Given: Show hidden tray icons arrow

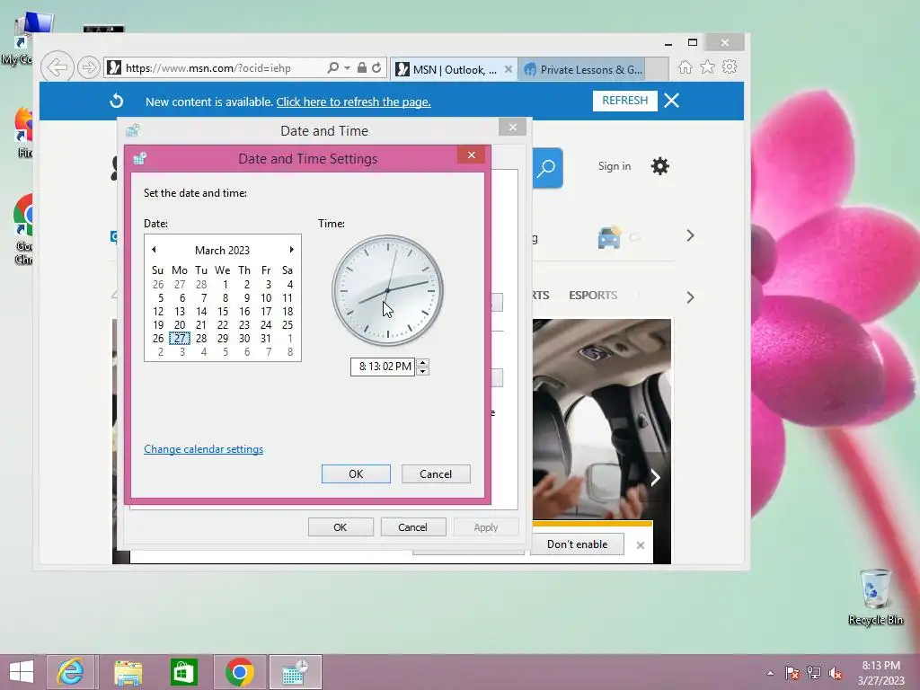Looking at the screenshot, I should coord(770,673).
